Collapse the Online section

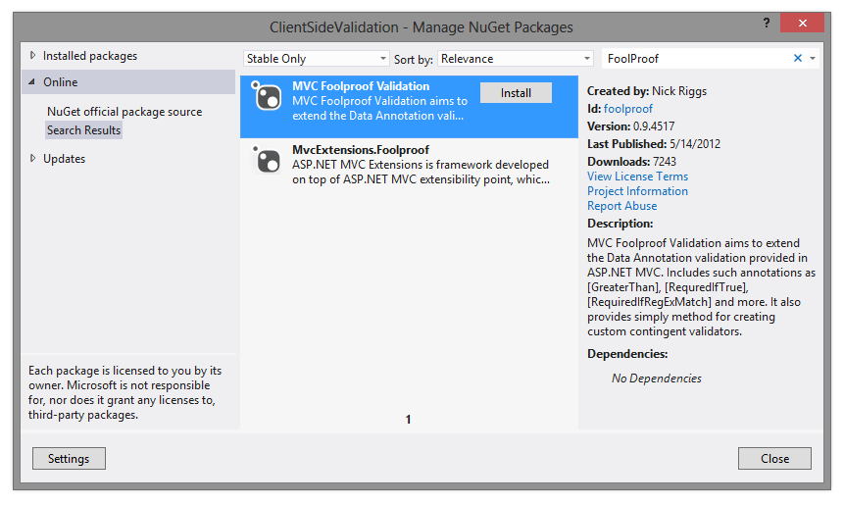(x=32, y=82)
